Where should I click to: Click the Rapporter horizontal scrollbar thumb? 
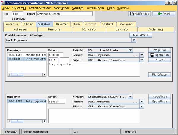tap(17, 121)
